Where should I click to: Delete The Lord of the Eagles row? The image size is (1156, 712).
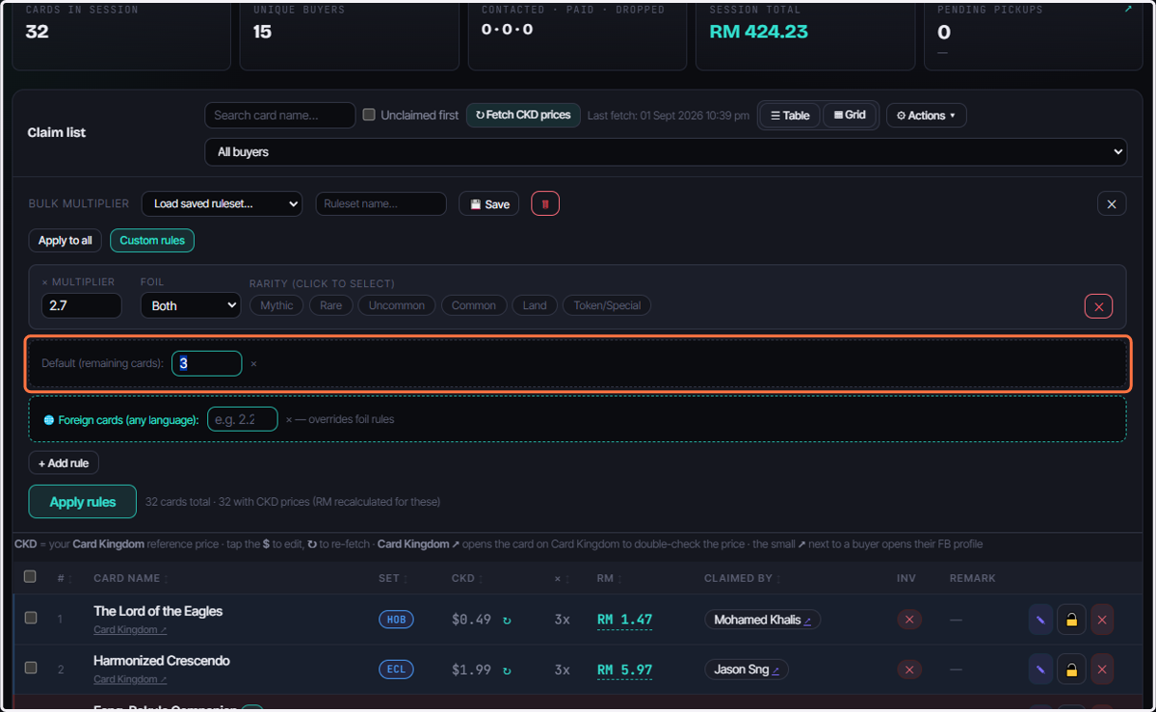tap(1102, 620)
